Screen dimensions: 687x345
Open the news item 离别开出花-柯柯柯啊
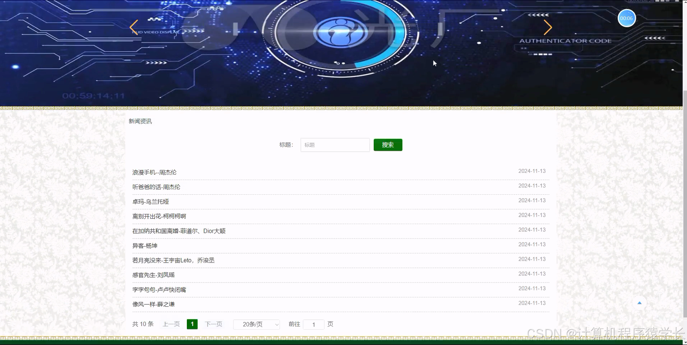pyautogui.click(x=158, y=216)
